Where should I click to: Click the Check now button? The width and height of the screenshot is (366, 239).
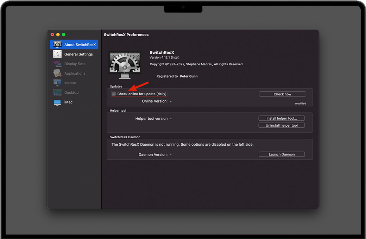283,94
